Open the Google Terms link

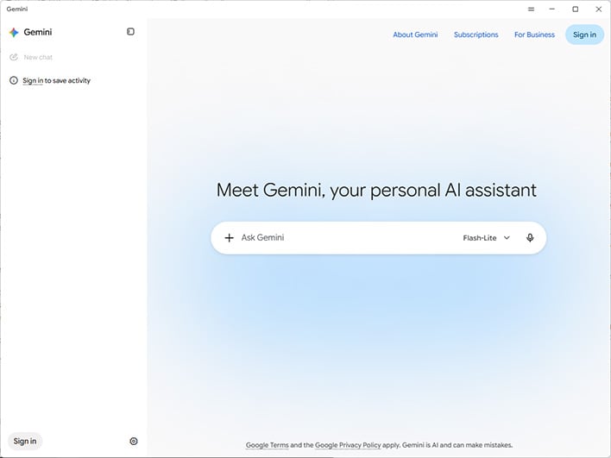coord(268,445)
